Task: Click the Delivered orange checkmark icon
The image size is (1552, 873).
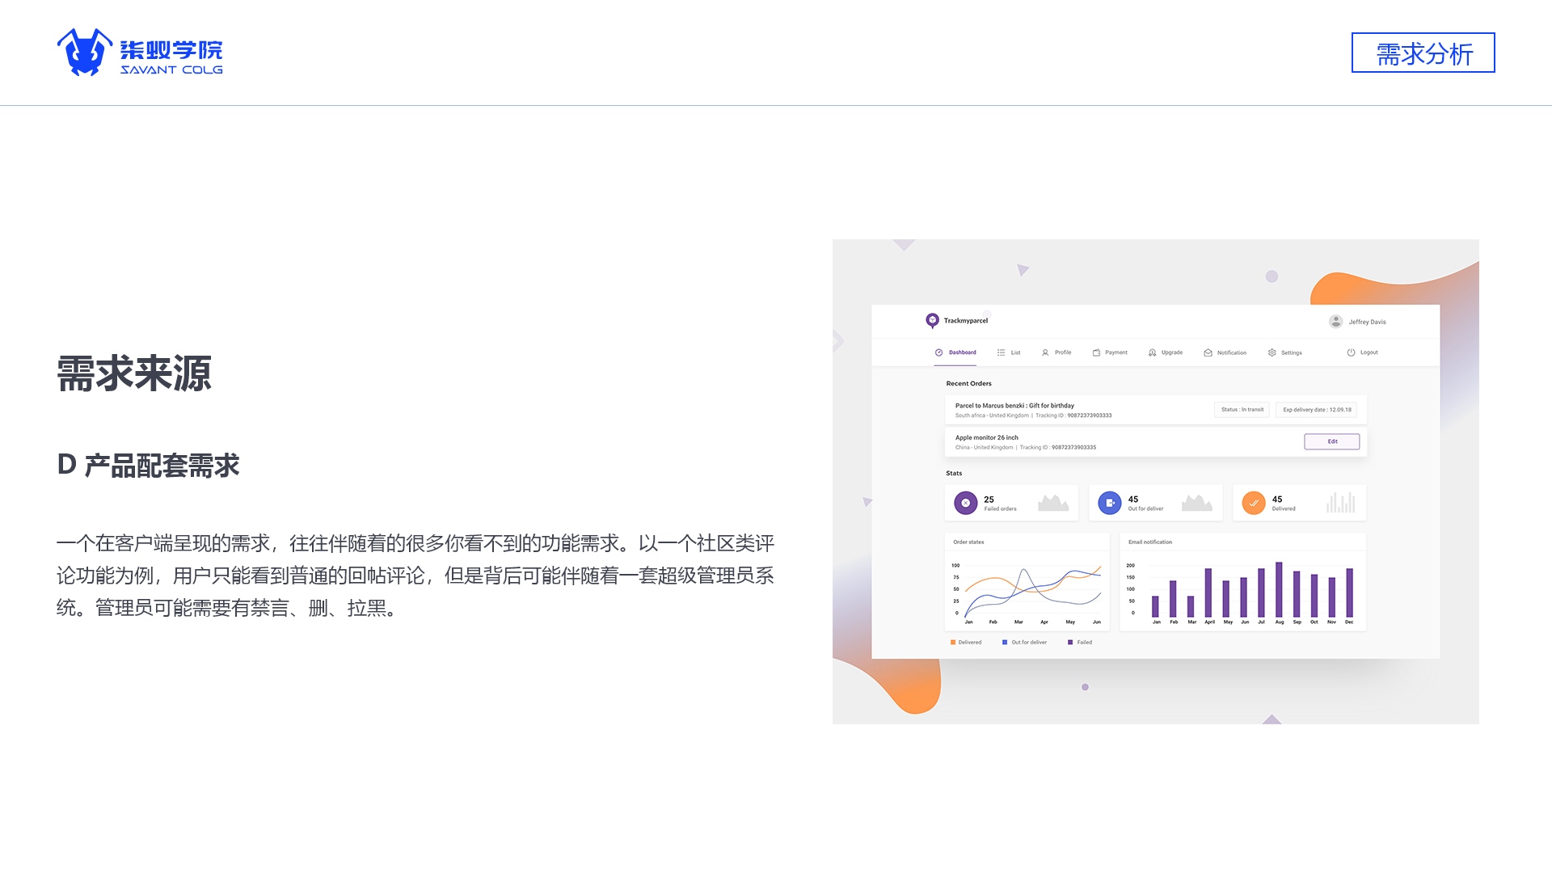Action: tap(1254, 503)
